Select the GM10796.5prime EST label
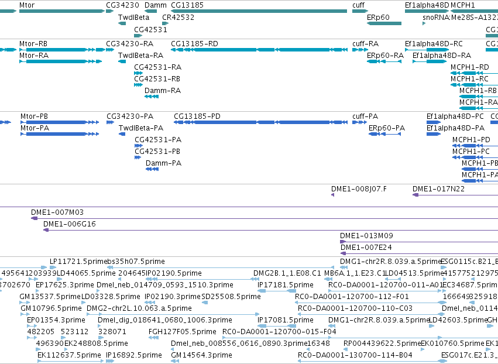The width and height of the screenshot is (498, 364). tap(51, 308)
